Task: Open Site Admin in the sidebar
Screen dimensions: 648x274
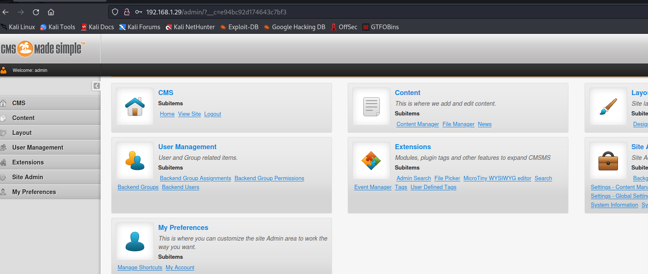Action: tap(50, 177)
